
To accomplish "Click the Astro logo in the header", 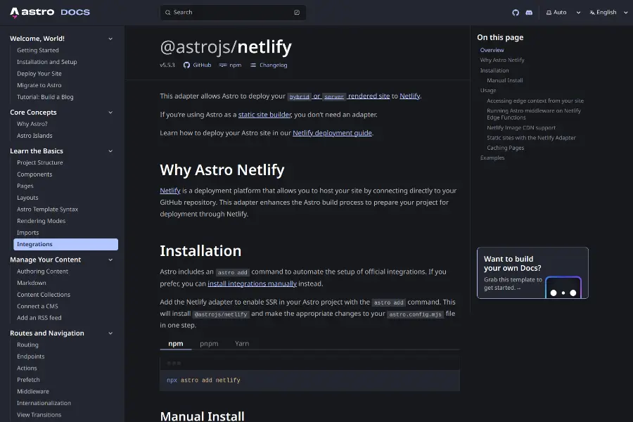I will coord(32,12).
